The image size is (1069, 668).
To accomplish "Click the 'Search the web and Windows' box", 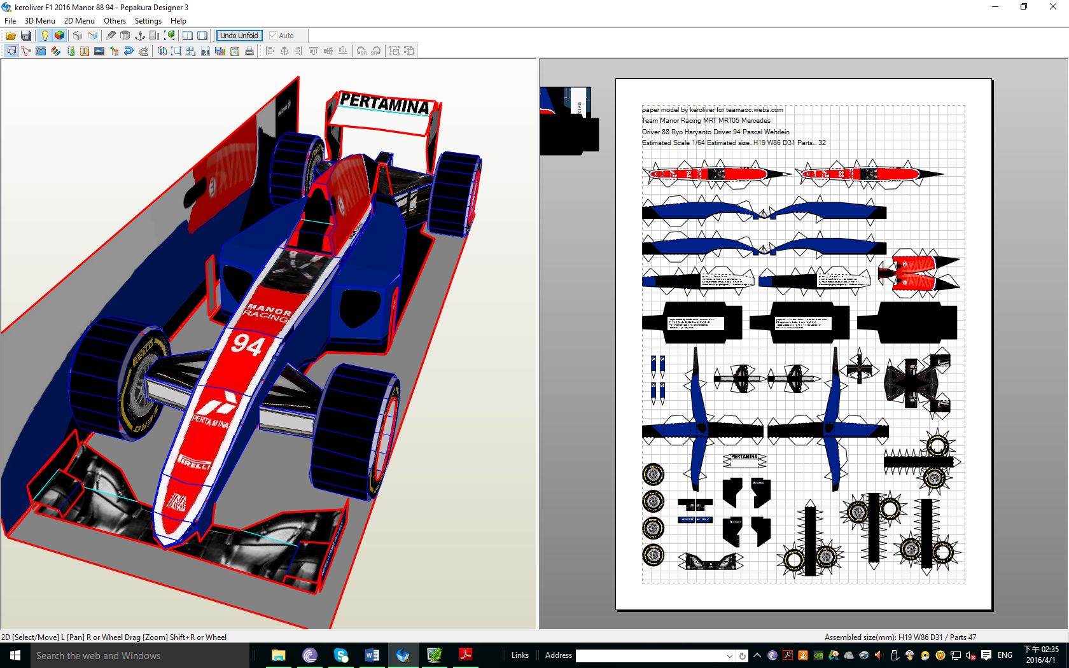I will point(140,655).
